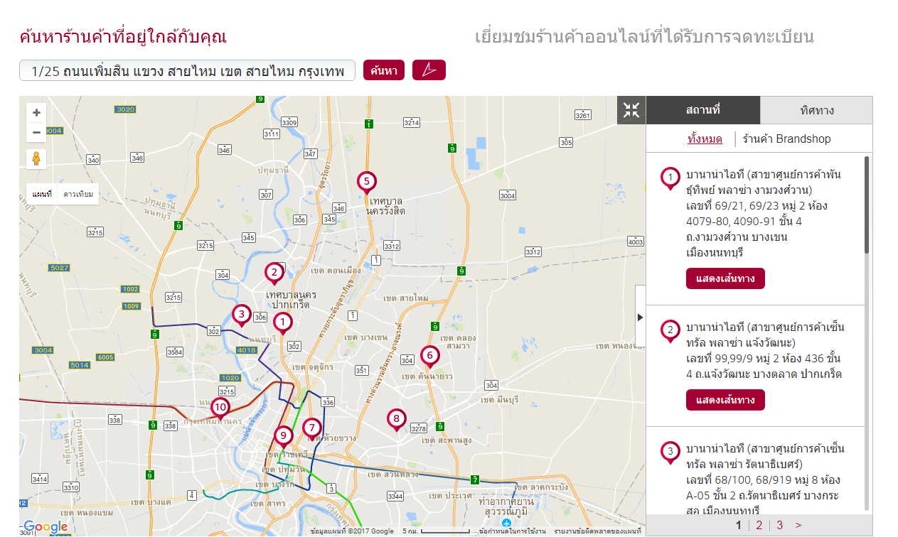Go to next results page arrow
898x537 pixels.
tap(798, 526)
